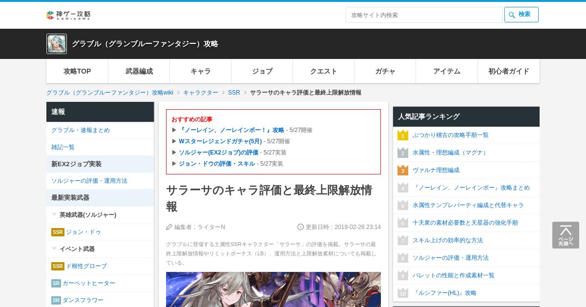This screenshot has height=307, width=586.
Task: Open ranking 10 『ルシファー(HL)』攻略
Action: click(x=444, y=293)
